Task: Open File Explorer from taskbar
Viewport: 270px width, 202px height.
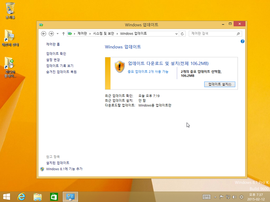Action: (x=38, y=197)
